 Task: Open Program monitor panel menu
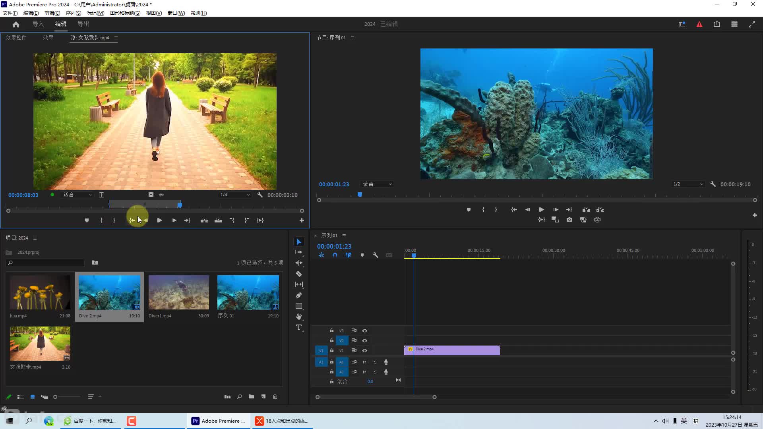[352, 38]
